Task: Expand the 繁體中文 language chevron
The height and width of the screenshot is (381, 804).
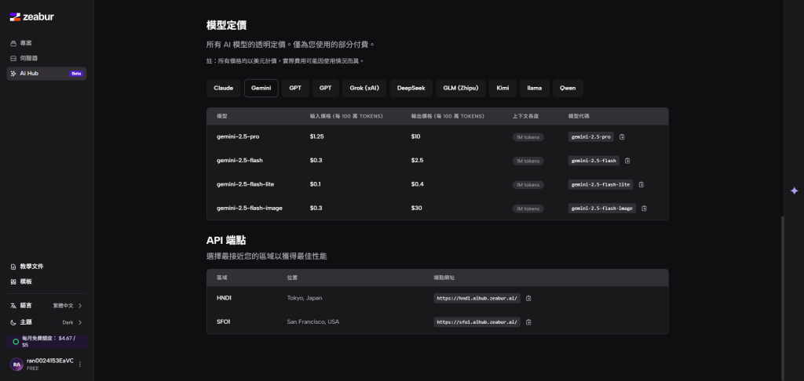Action: pos(80,306)
